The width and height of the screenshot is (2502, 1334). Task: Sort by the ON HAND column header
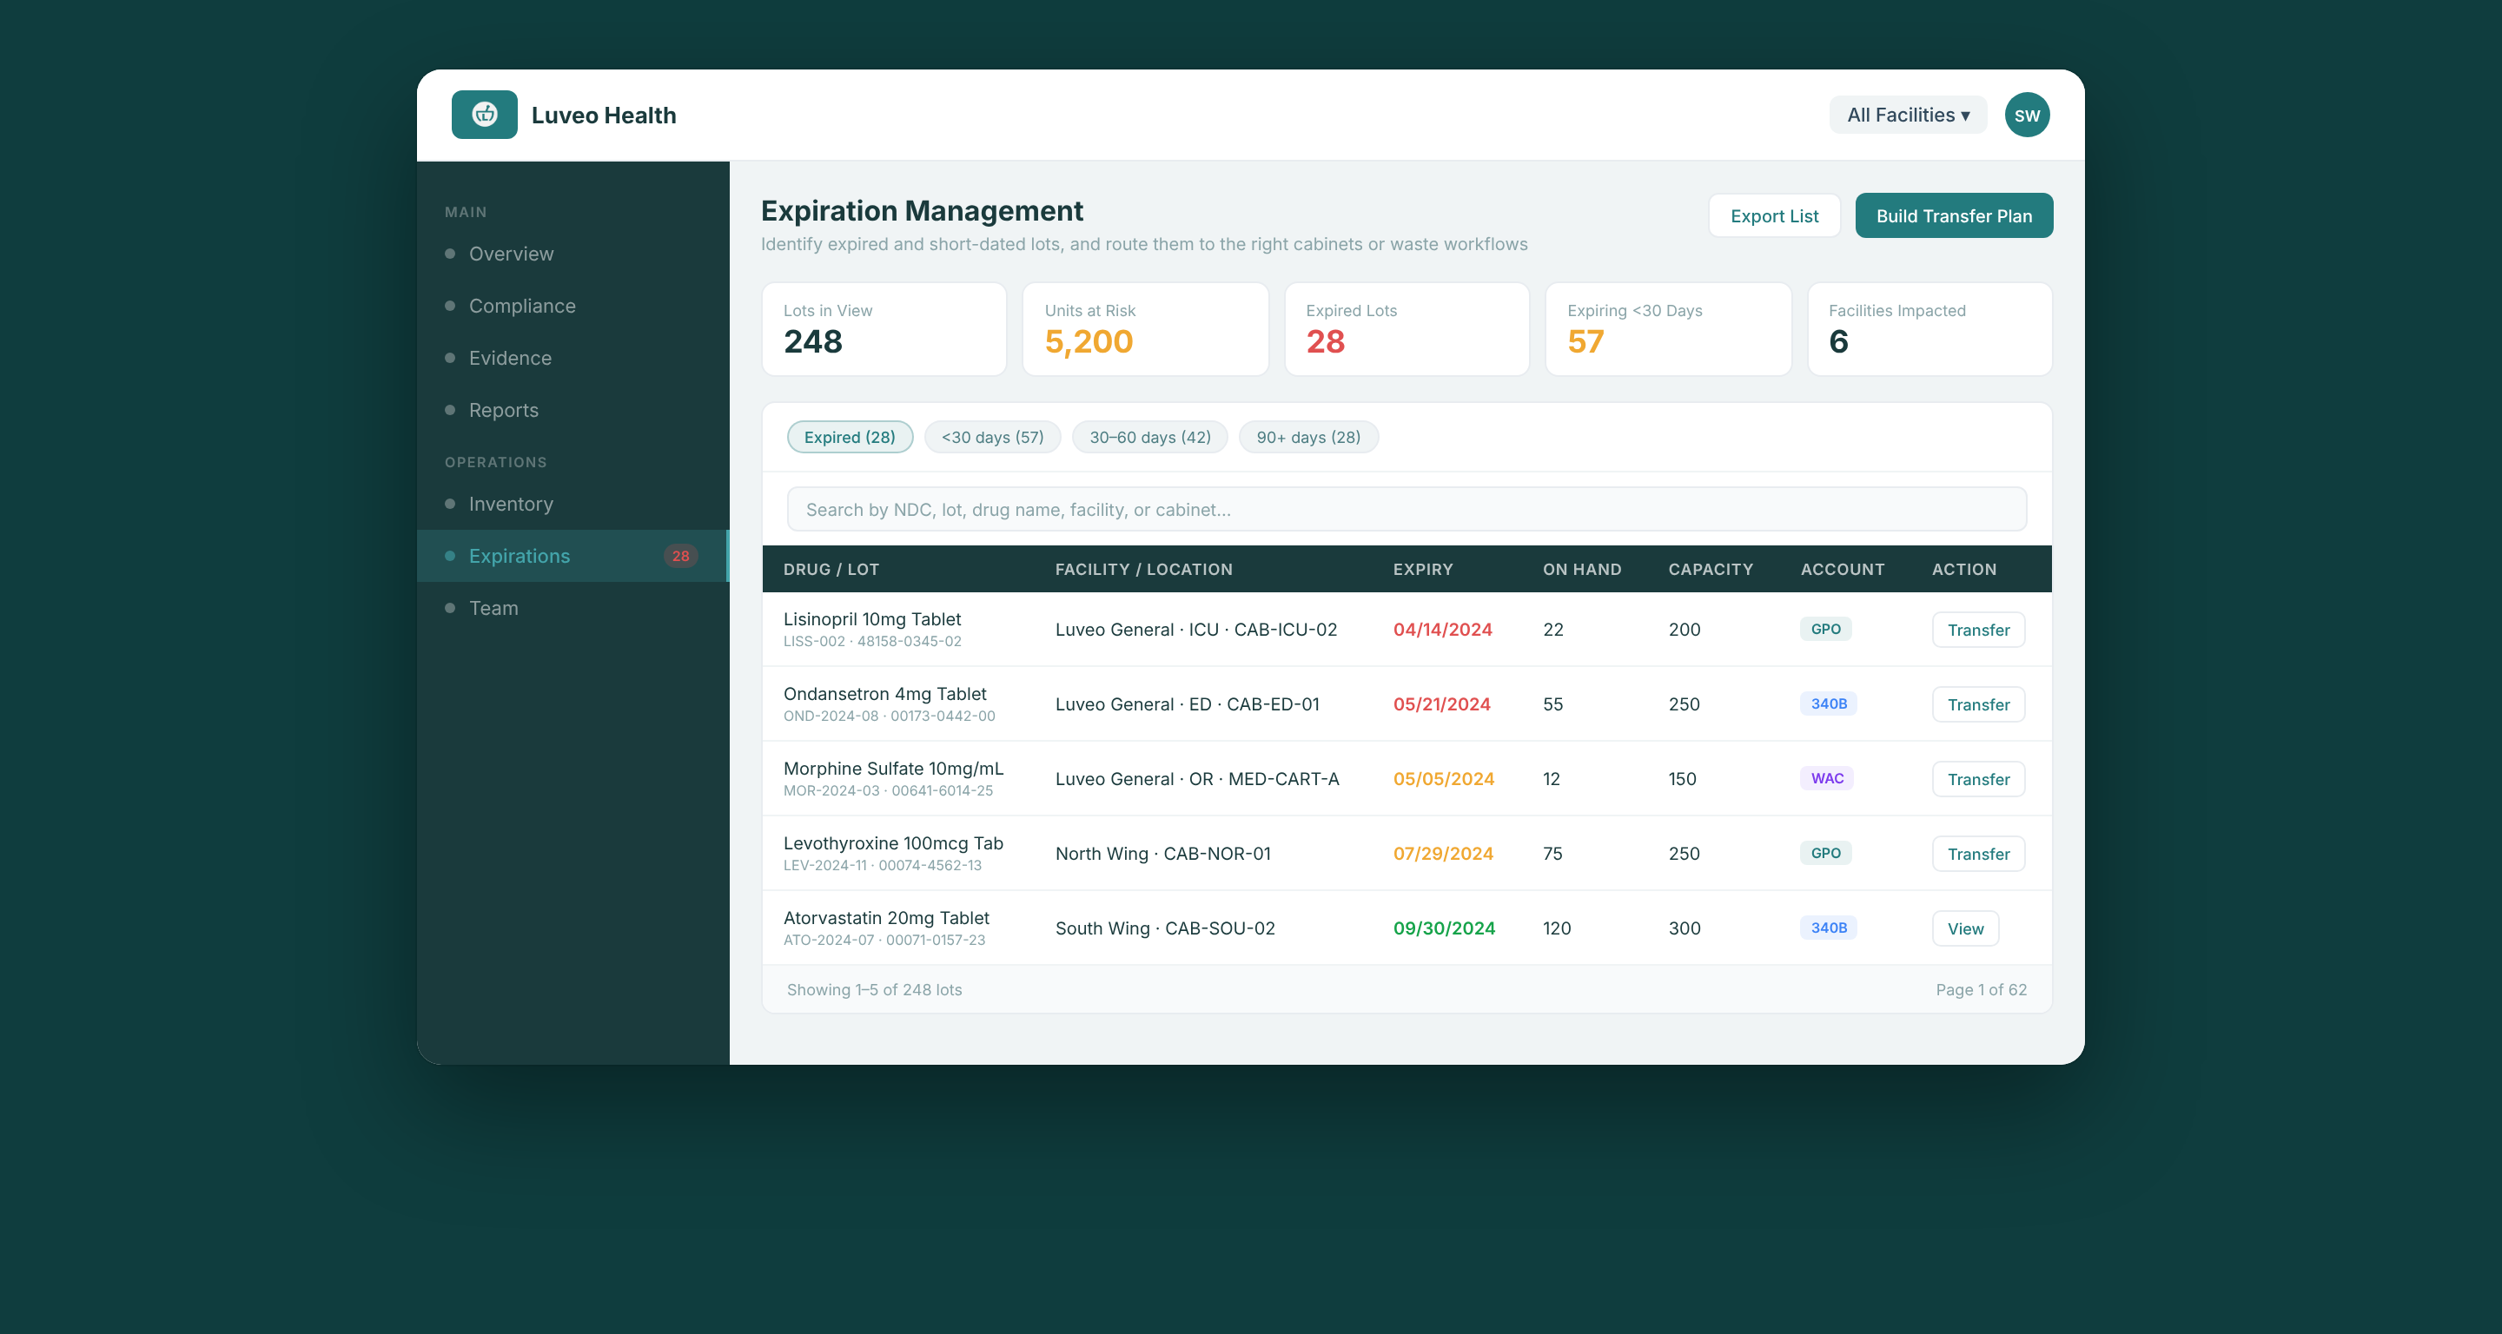1581,570
